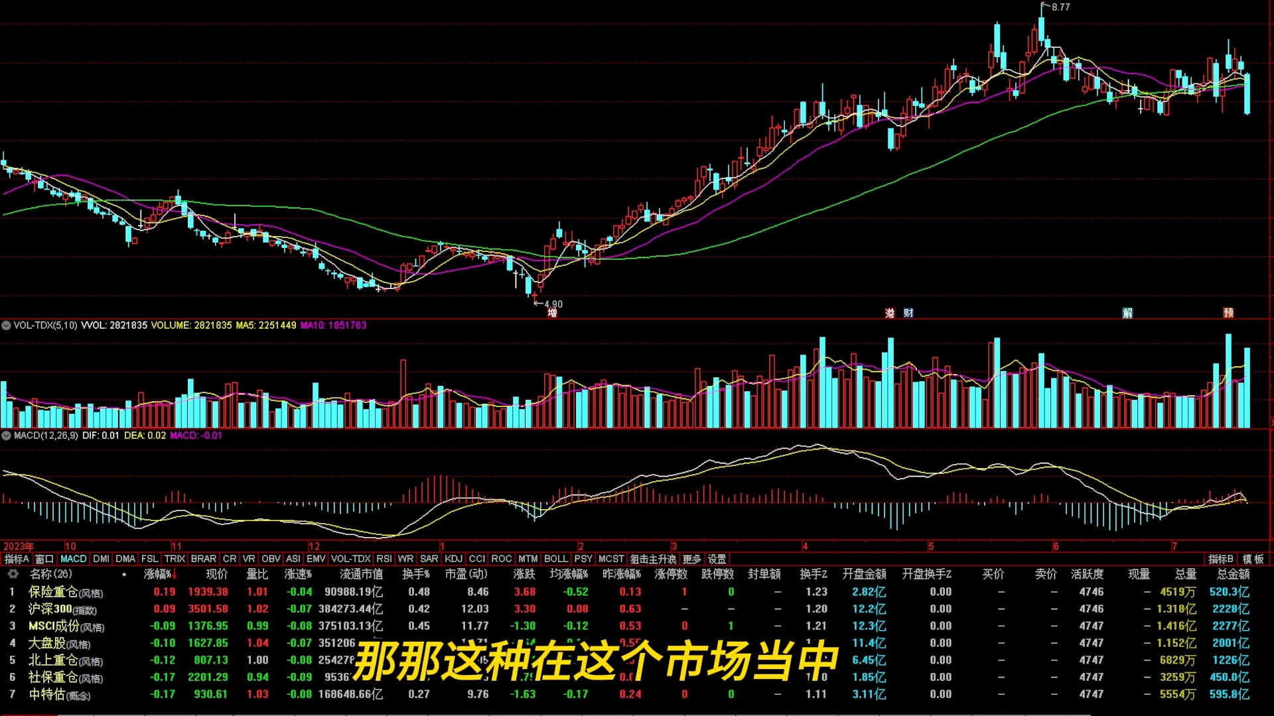Select the OBV indicator tab

coord(271,559)
